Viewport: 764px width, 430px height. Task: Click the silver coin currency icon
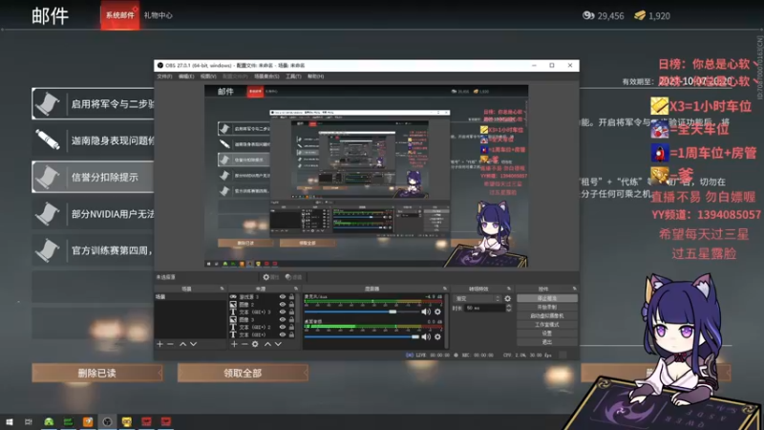pyautogui.click(x=588, y=15)
